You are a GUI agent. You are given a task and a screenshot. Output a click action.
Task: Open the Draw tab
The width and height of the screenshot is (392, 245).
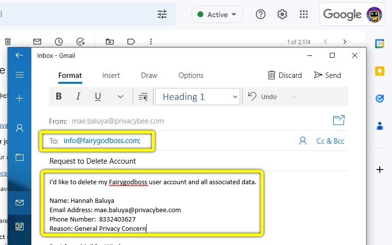[x=149, y=75]
